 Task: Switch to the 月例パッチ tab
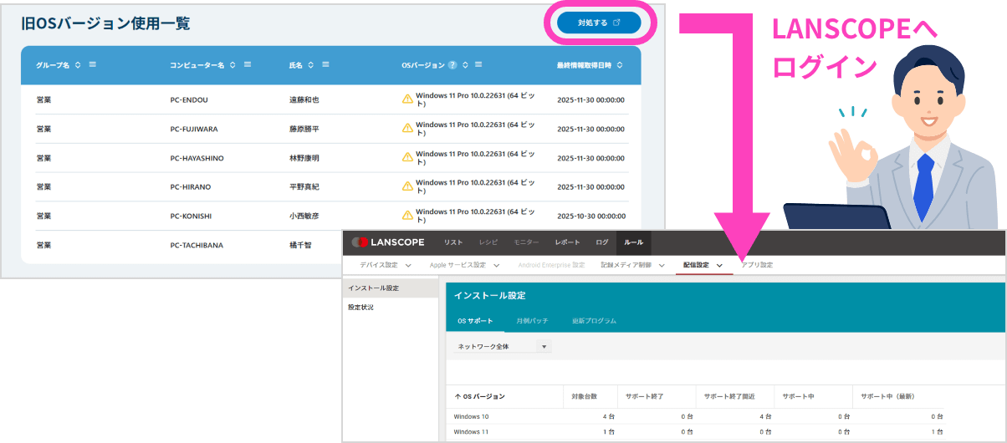click(x=532, y=321)
